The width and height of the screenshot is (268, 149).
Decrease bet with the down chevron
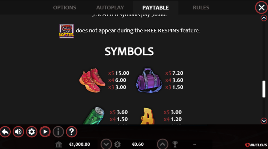point(106,144)
